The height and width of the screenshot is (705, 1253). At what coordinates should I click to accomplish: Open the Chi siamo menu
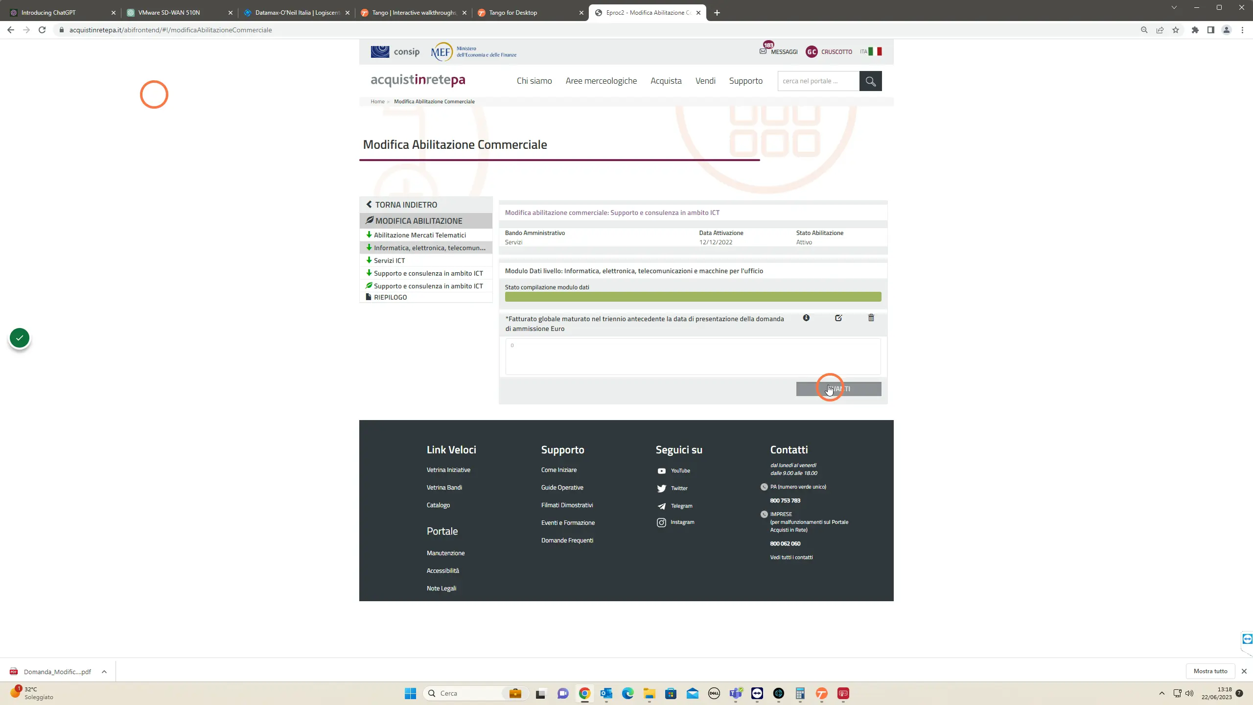(x=534, y=81)
